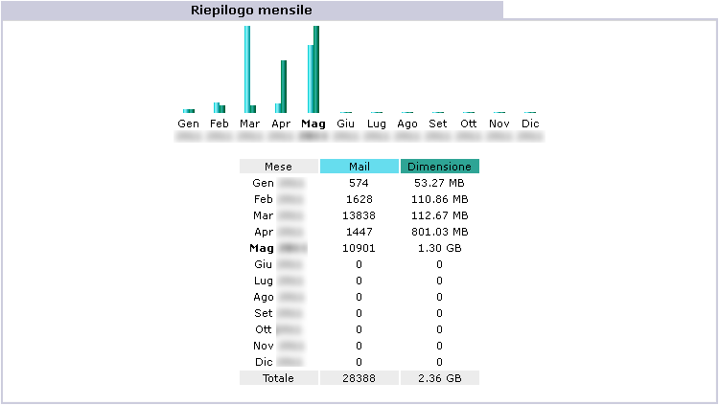Click the tall light-cyan Mar mail bar
Screen dimensions: 719x405
pos(247,69)
